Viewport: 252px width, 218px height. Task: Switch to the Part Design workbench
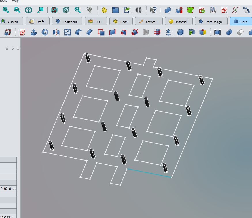coord(211,21)
